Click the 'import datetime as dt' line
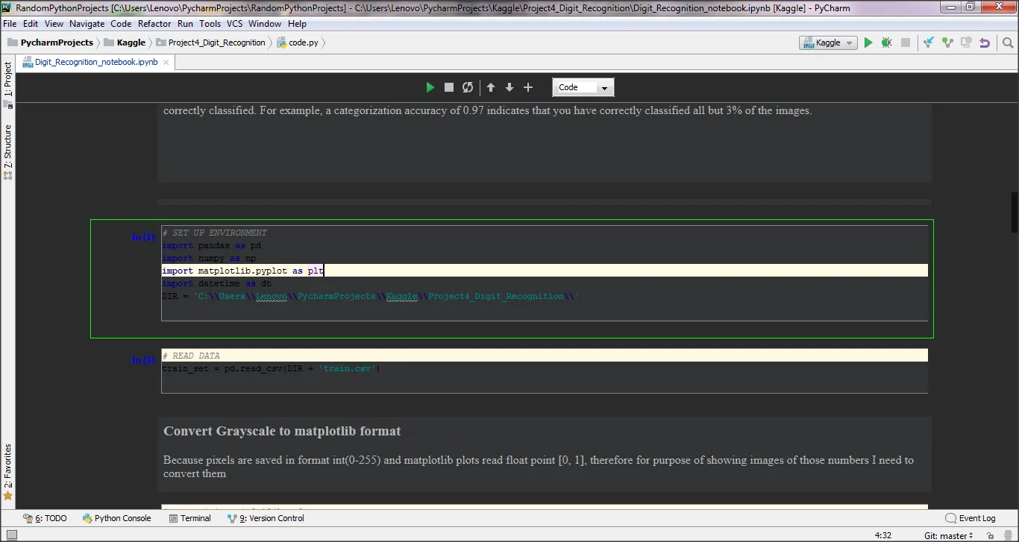The height and width of the screenshot is (542, 1019). 217,283
